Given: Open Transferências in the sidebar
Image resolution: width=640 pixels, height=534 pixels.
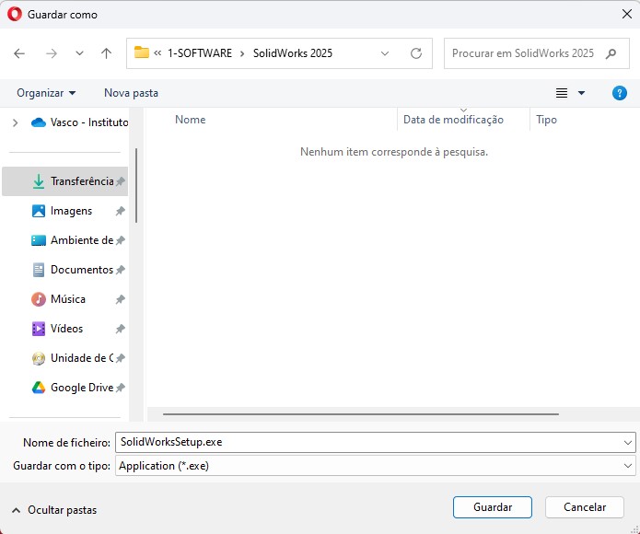Looking at the screenshot, I should pos(81,181).
